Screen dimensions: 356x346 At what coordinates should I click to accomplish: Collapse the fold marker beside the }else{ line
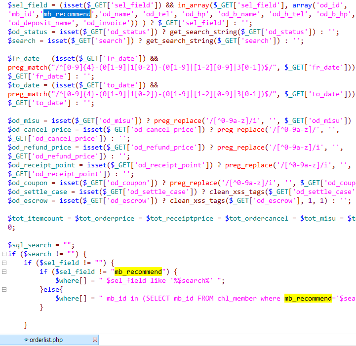coord(4,290)
